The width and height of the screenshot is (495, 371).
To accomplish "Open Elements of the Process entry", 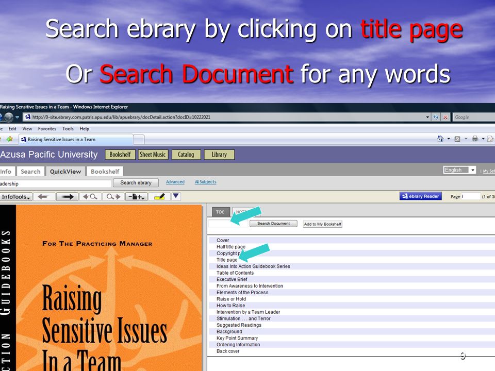I will [242, 293].
